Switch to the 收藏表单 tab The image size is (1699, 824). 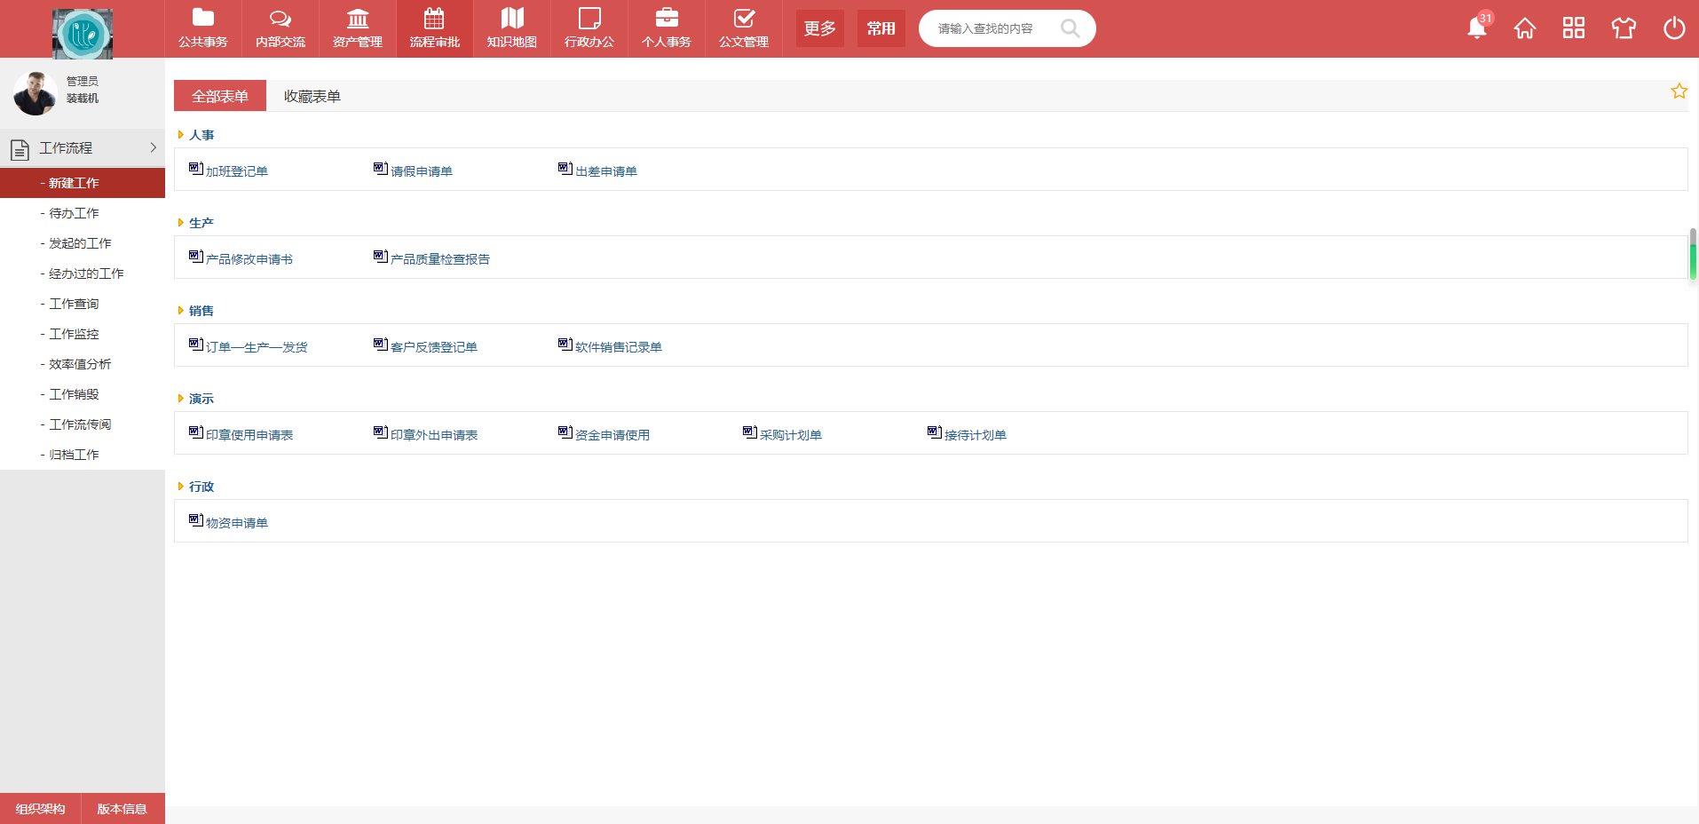point(312,96)
